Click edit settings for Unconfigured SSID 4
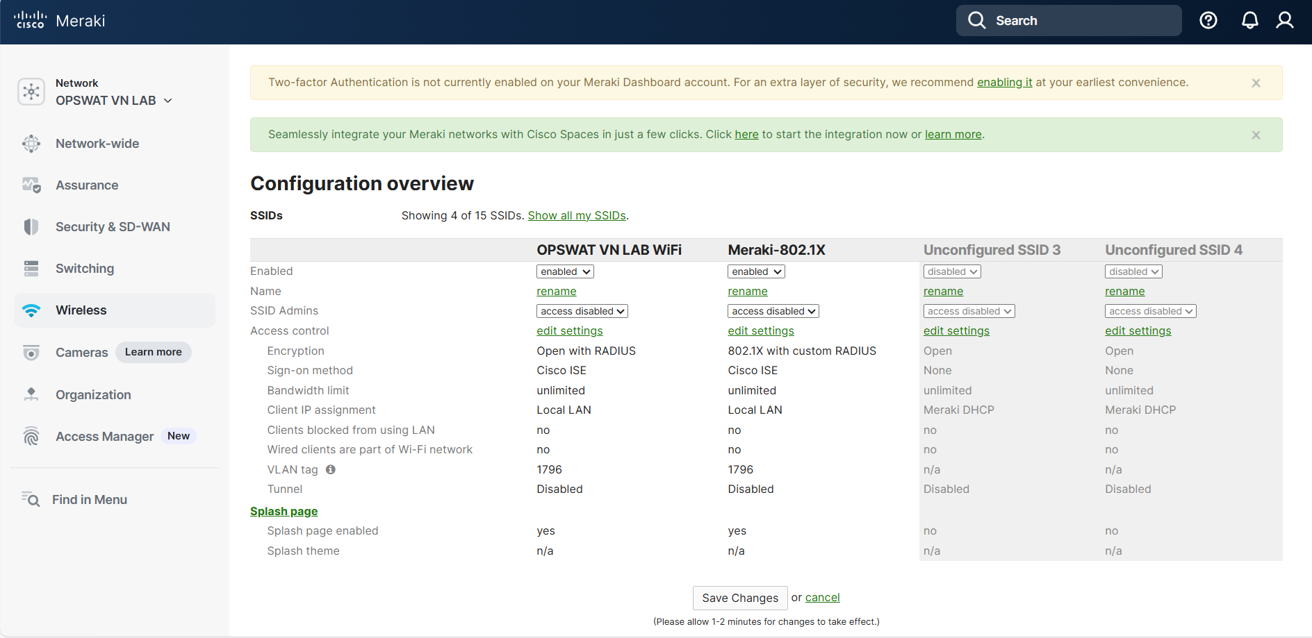The width and height of the screenshot is (1312, 638). point(1138,331)
